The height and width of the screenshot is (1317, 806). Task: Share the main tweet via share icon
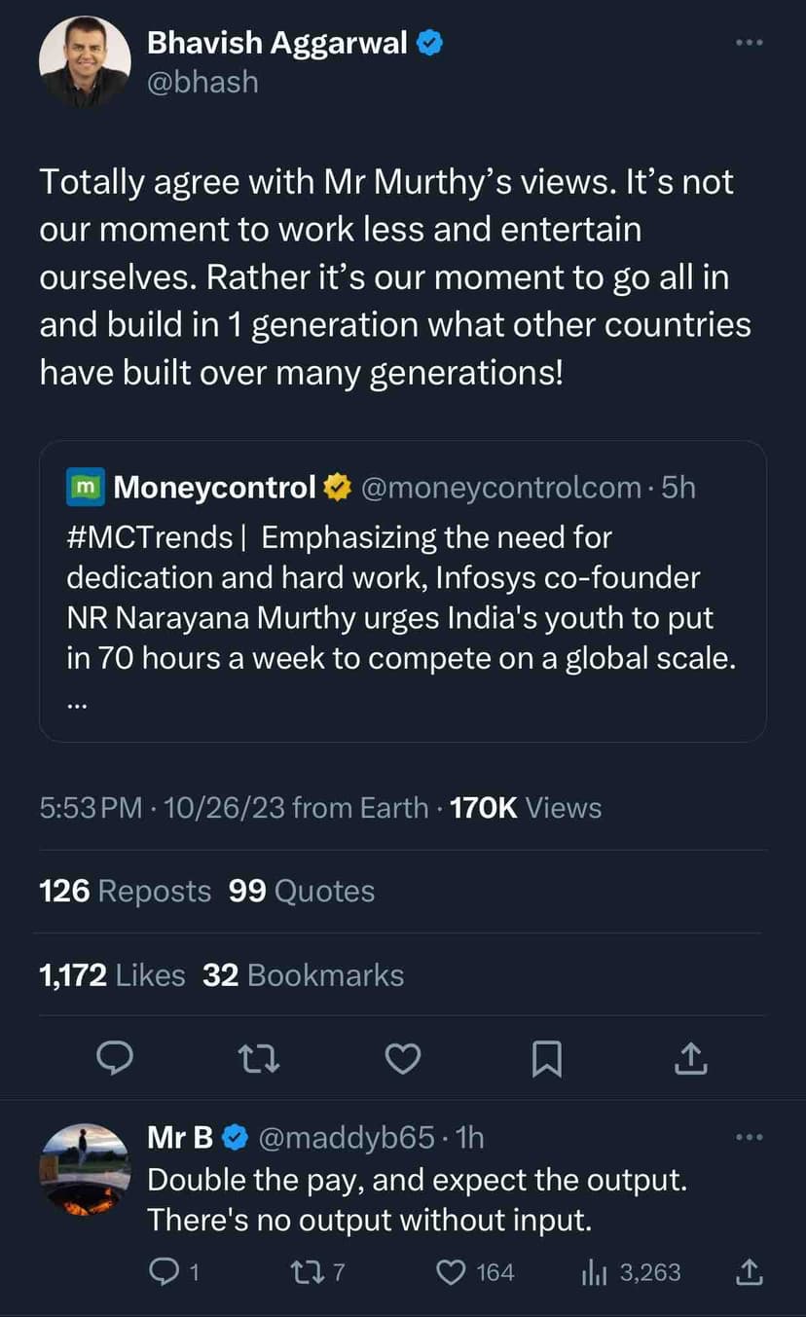click(690, 1058)
